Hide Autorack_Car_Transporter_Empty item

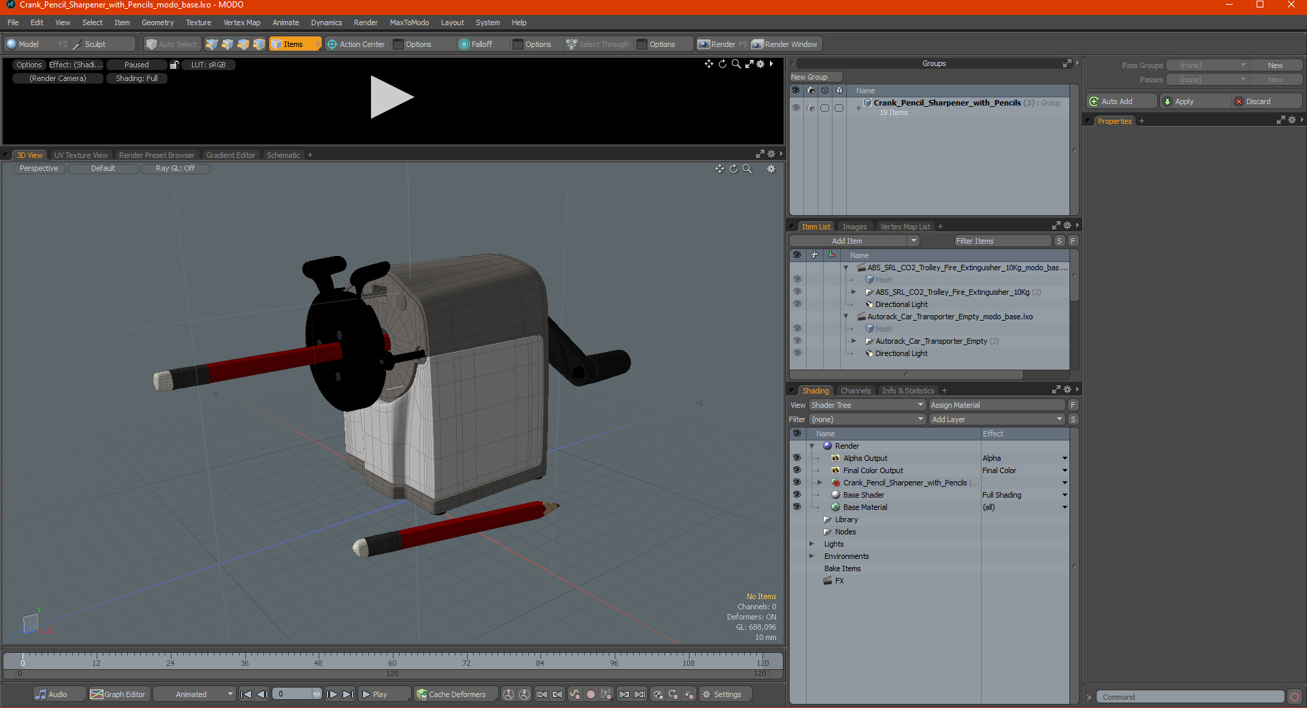797,341
